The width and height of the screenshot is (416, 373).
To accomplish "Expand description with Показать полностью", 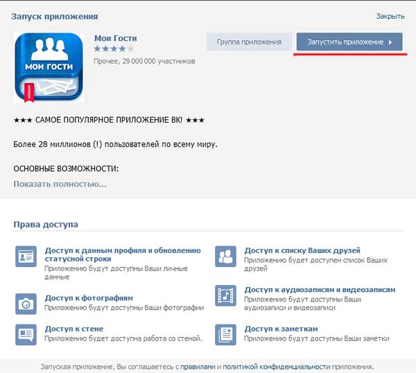I will tap(60, 184).
